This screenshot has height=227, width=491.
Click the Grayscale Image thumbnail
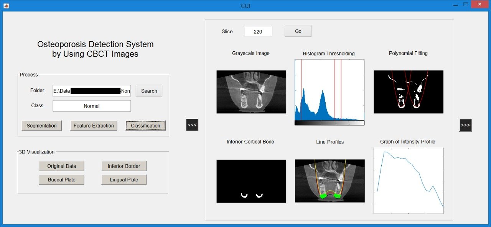251,92
